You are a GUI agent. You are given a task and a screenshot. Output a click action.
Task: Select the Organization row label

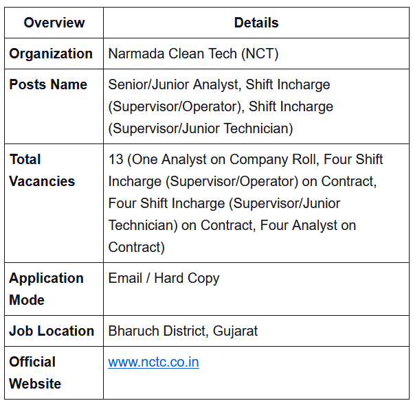click(51, 54)
